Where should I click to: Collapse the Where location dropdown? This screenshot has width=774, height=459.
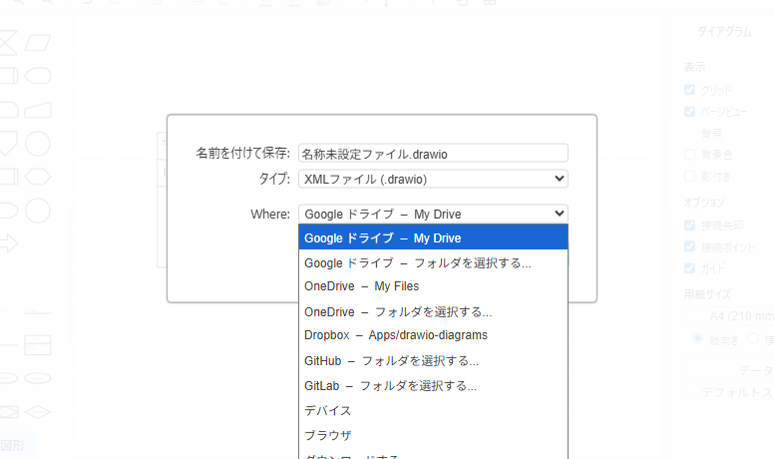click(433, 213)
